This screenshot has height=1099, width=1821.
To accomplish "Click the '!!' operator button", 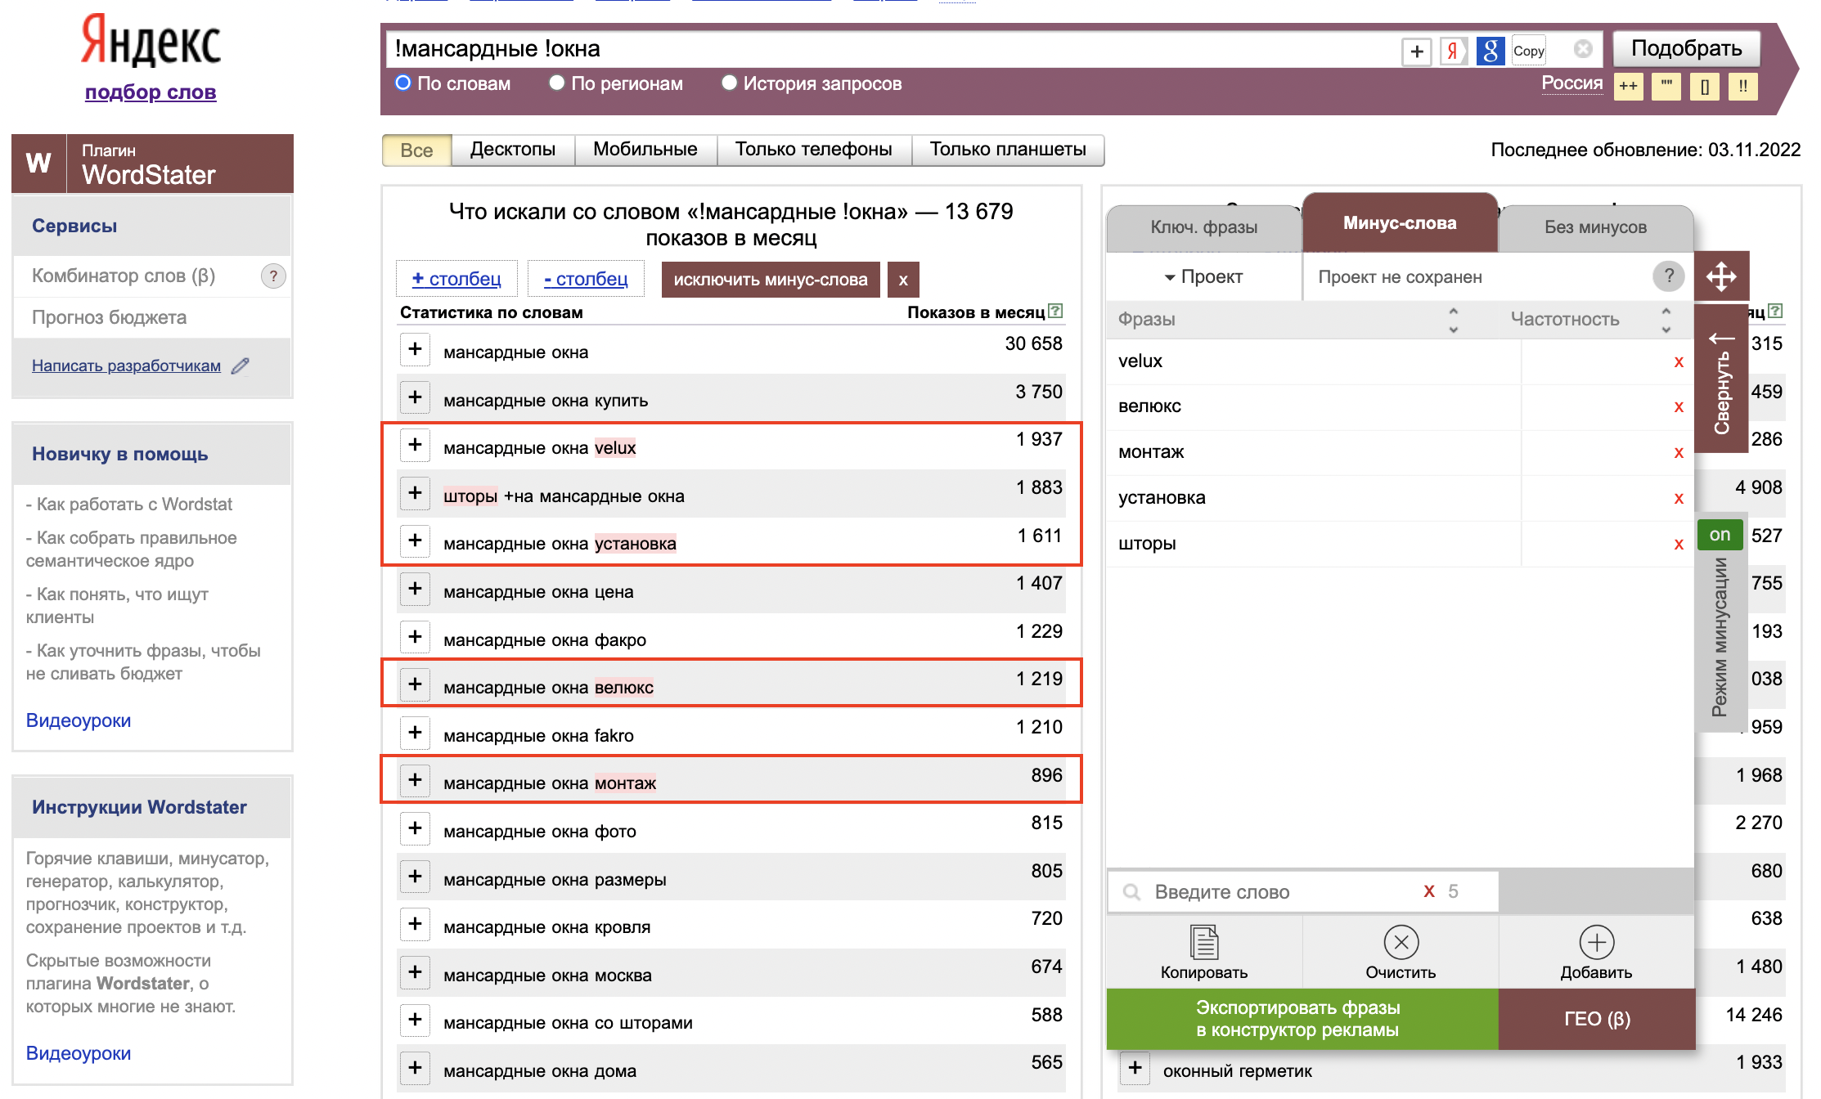I will point(1743,86).
